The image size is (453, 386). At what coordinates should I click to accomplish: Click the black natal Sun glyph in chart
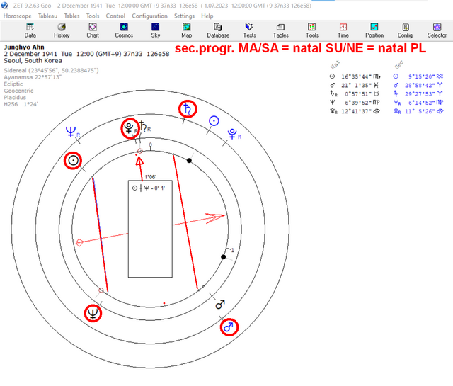click(x=73, y=160)
